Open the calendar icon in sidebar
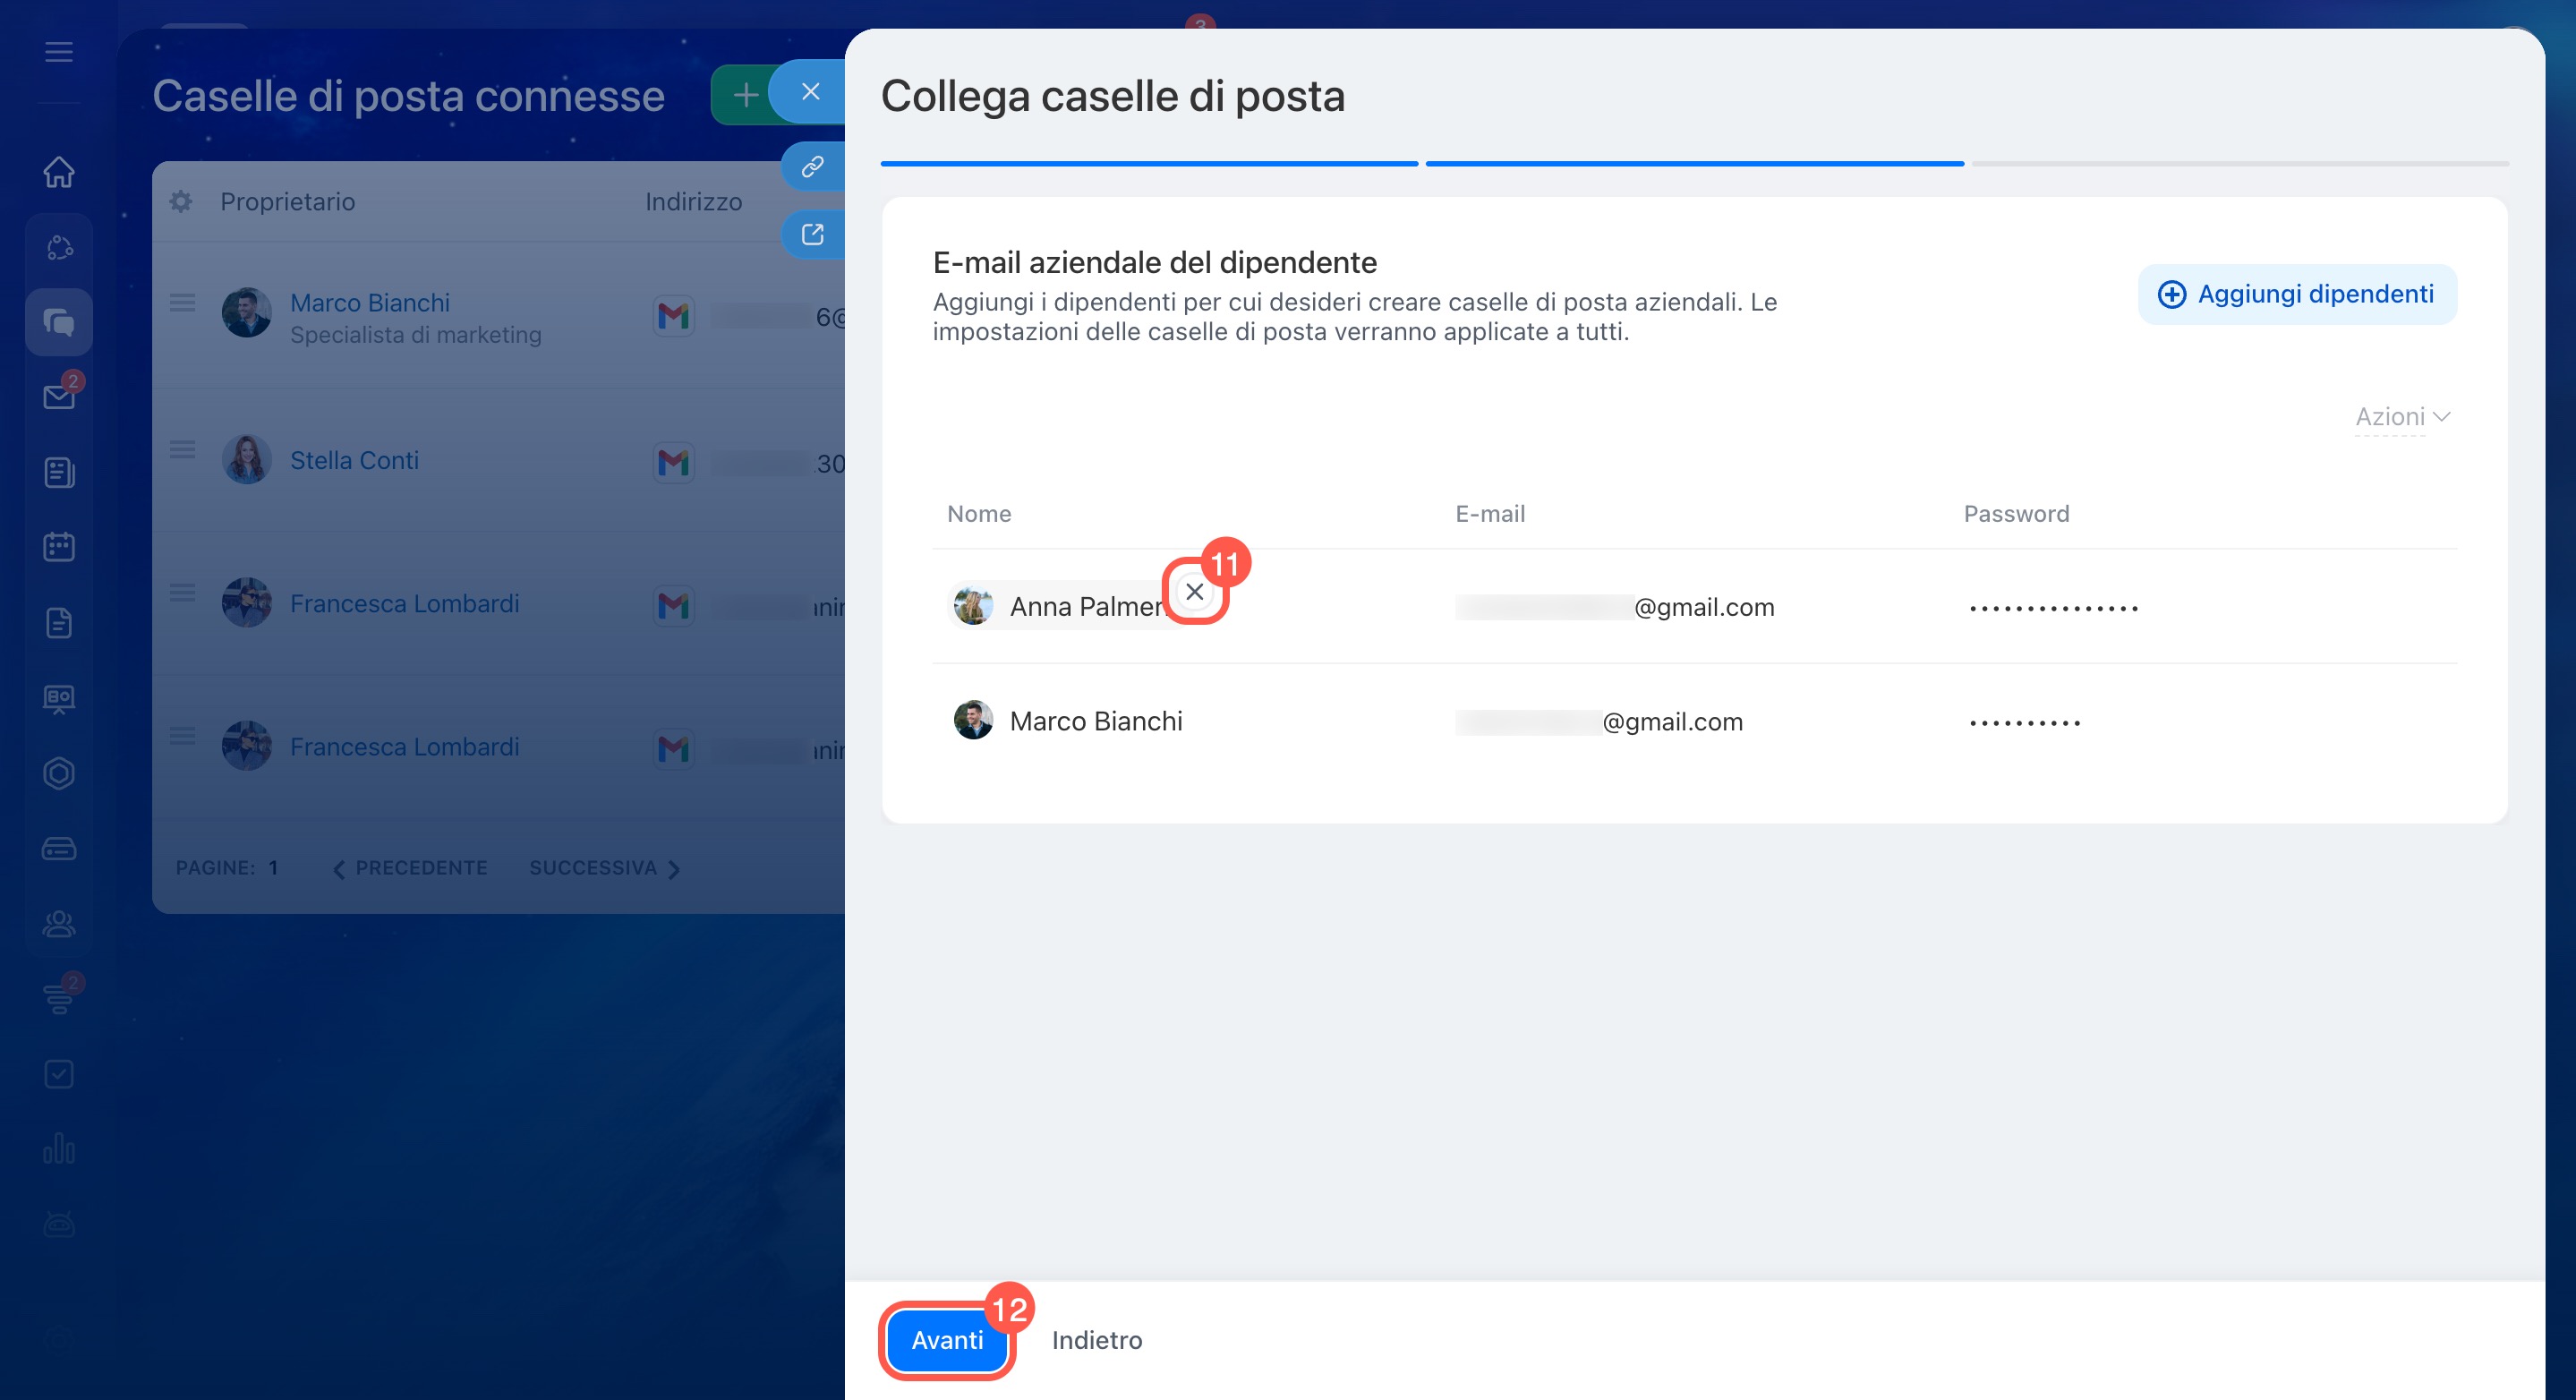 click(59, 547)
